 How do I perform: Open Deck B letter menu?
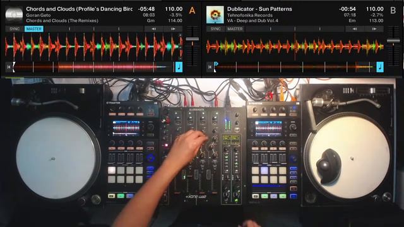(393, 11)
